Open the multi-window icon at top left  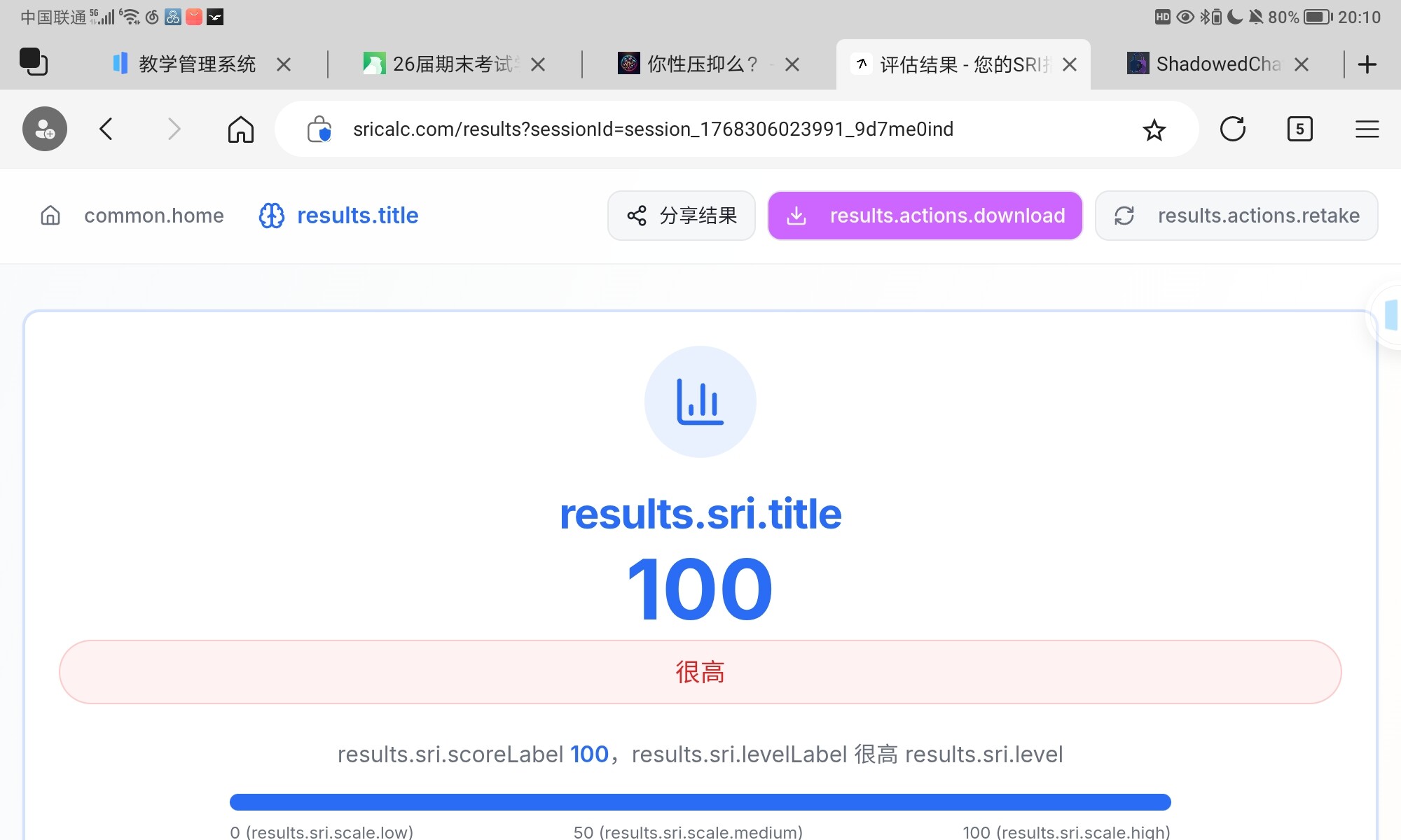(33, 62)
